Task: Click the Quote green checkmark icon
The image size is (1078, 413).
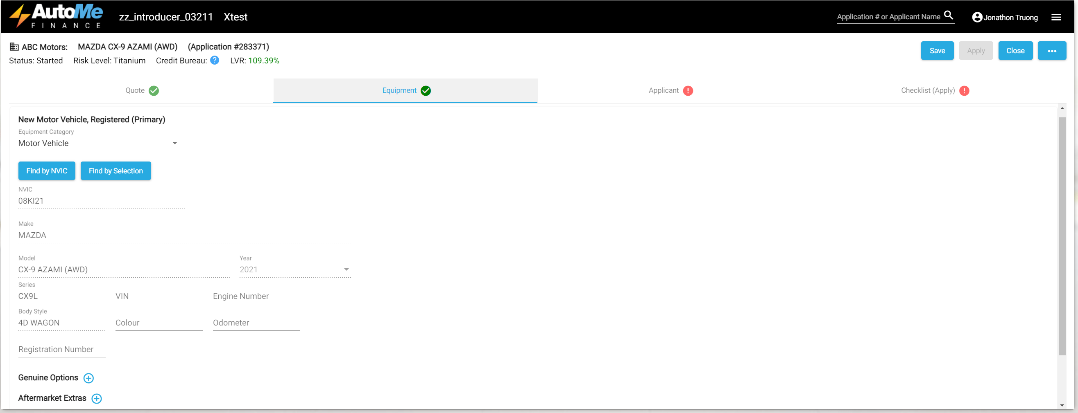Action: point(154,91)
